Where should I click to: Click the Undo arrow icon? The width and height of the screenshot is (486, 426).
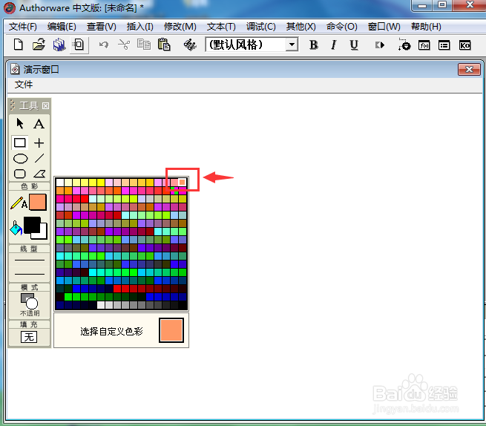coord(104,45)
